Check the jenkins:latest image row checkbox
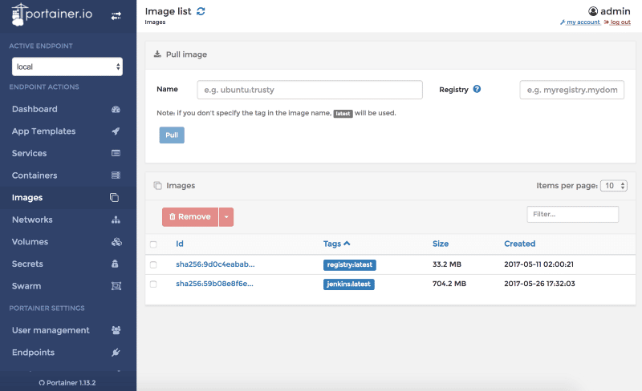The image size is (642, 391). (153, 284)
